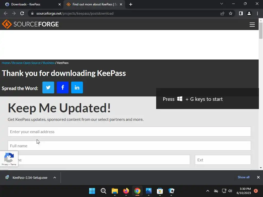Open clock showing 3:30 PM
Viewport: 263px width, 197px height.
(x=244, y=191)
